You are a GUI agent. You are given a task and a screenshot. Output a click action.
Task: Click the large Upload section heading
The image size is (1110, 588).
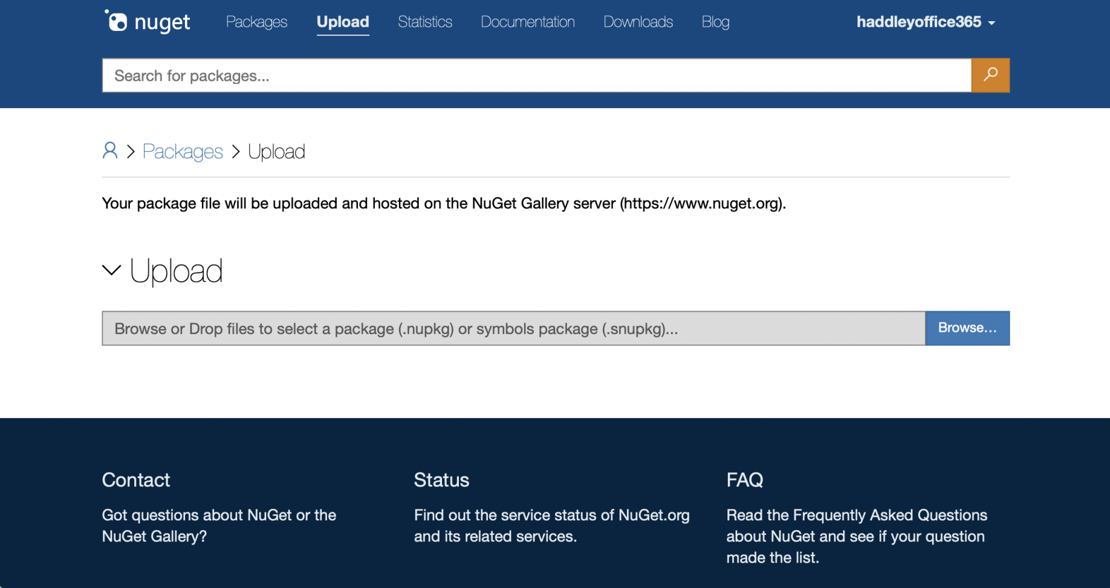pos(176,271)
